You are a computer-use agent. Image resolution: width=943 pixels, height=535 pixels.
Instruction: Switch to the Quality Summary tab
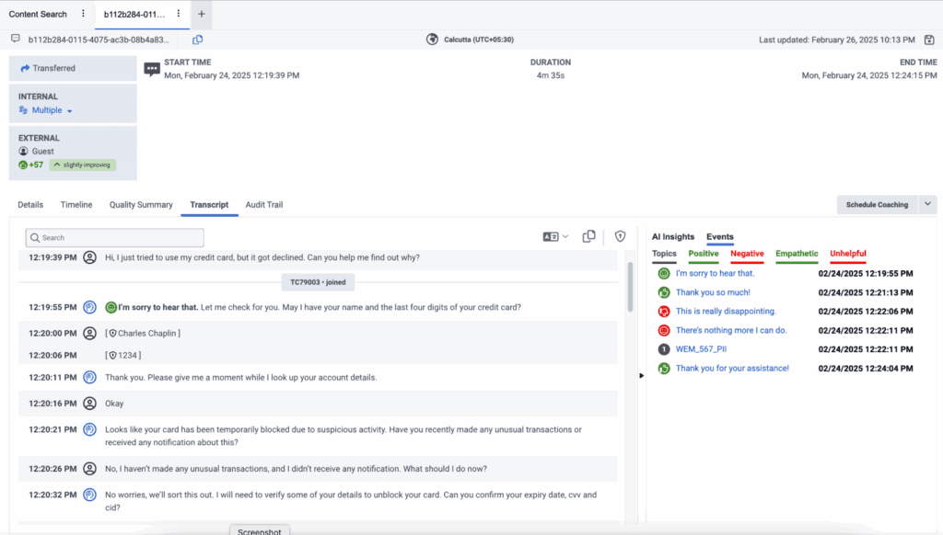coord(140,204)
